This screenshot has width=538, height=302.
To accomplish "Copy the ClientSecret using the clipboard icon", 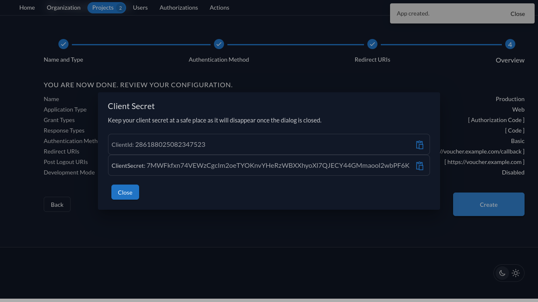I will 419,166.
